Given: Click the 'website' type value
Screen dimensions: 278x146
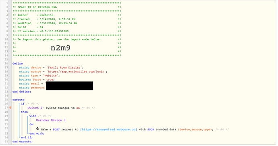Looking at the screenshot, I should tap(51, 75).
